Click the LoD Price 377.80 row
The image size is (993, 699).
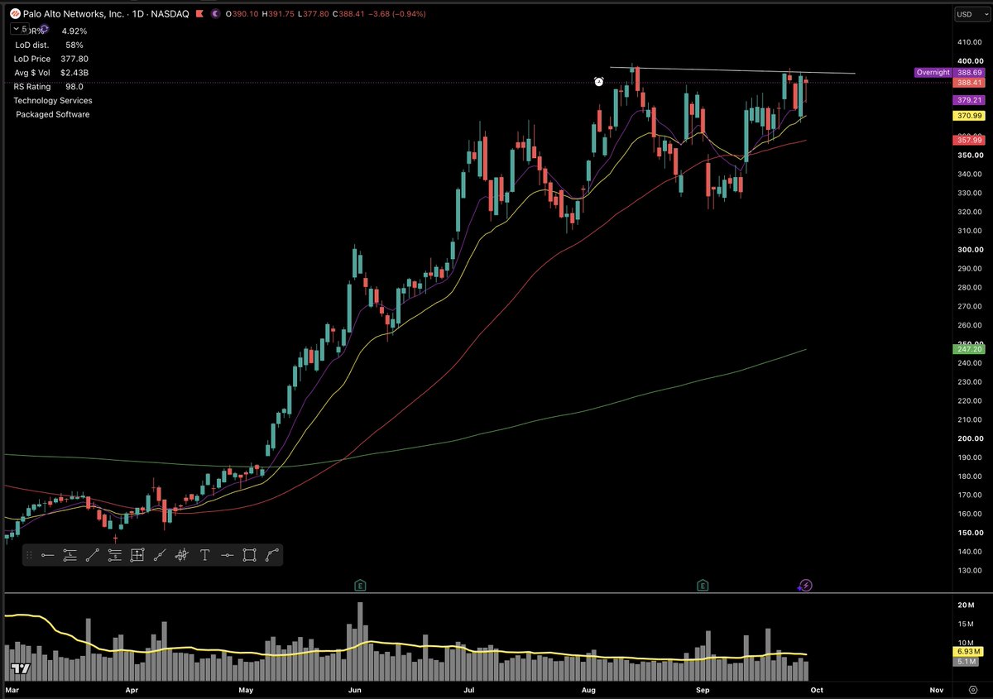pyautogui.click(x=51, y=59)
